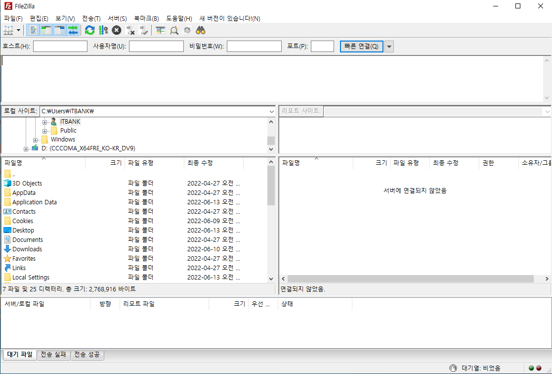The width and height of the screenshot is (552, 374).
Task: Focus the 포트(P) input field
Action: coord(323,47)
